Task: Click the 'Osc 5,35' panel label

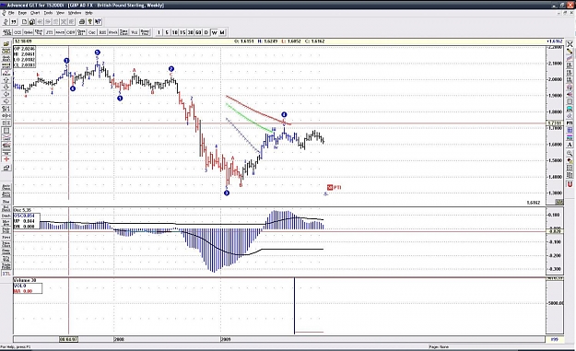Action: [x=22, y=210]
